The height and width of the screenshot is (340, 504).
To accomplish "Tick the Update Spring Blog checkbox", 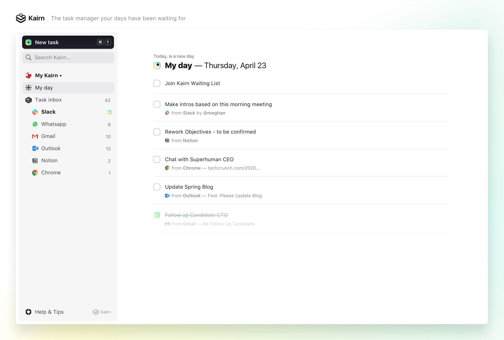I will 157,187.
